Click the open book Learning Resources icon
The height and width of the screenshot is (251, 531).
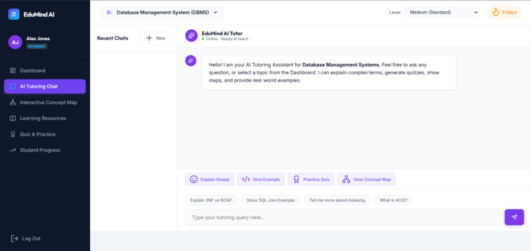pos(13,118)
